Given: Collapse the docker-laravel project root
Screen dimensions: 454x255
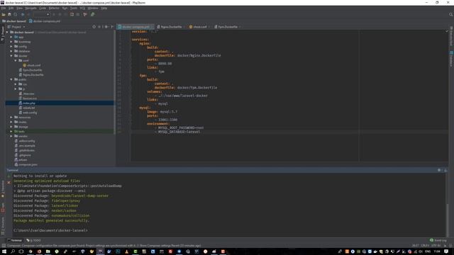Looking at the screenshot, I should [7, 32].
